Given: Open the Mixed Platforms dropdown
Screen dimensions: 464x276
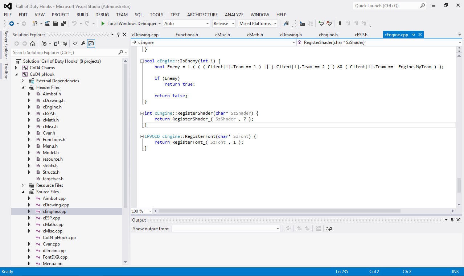Looking at the screenshot, I should pyautogui.click(x=275, y=24).
